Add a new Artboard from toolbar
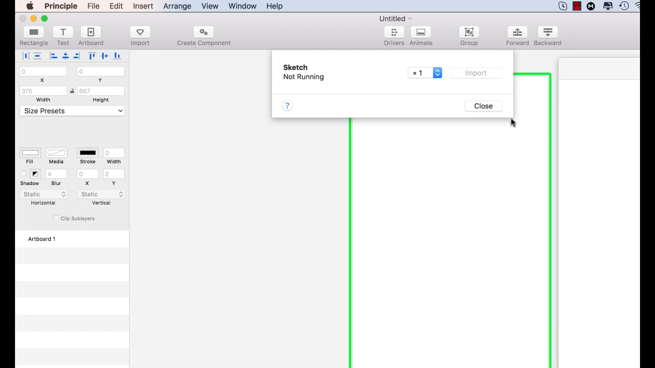655x368 pixels. (91, 32)
